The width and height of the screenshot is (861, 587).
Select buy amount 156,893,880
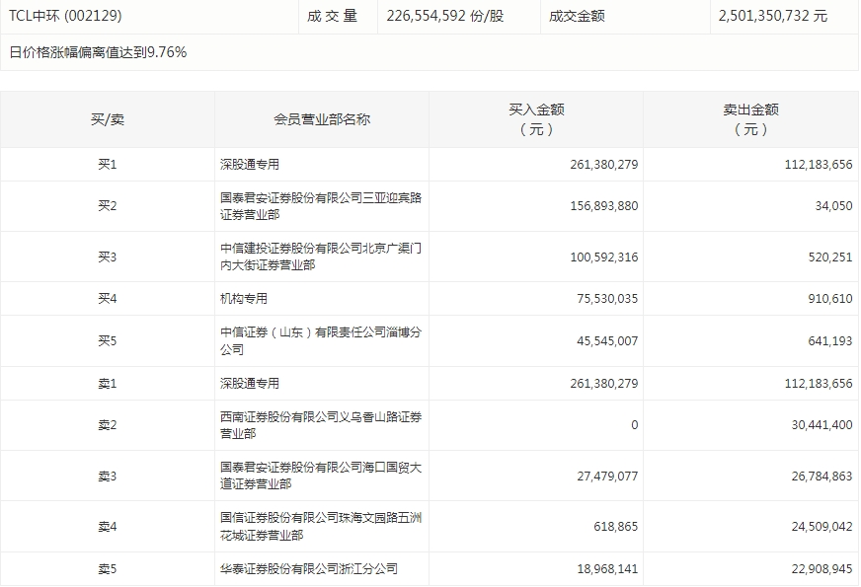(604, 206)
